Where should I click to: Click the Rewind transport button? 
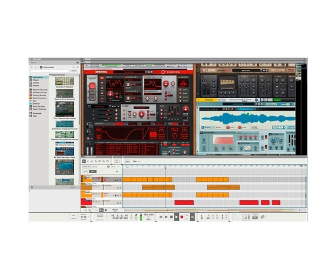tap(161, 217)
